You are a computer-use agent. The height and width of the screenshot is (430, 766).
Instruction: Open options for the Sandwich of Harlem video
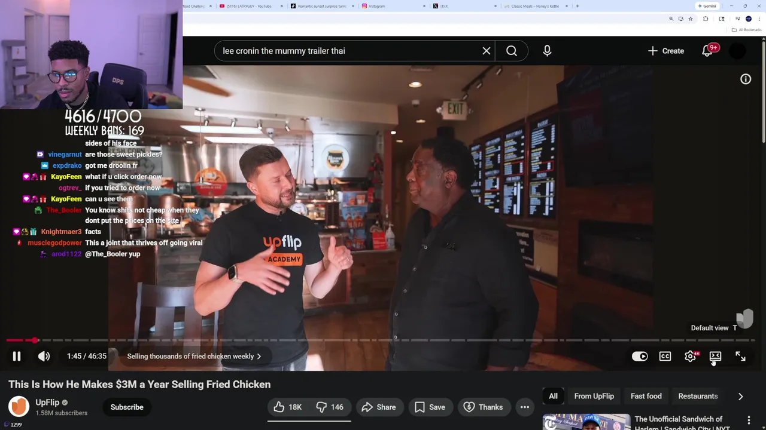tap(749, 422)
